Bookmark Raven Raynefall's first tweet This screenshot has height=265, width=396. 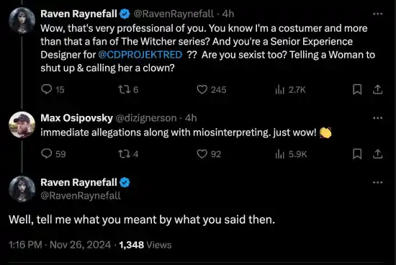click(x=357, y=89)
